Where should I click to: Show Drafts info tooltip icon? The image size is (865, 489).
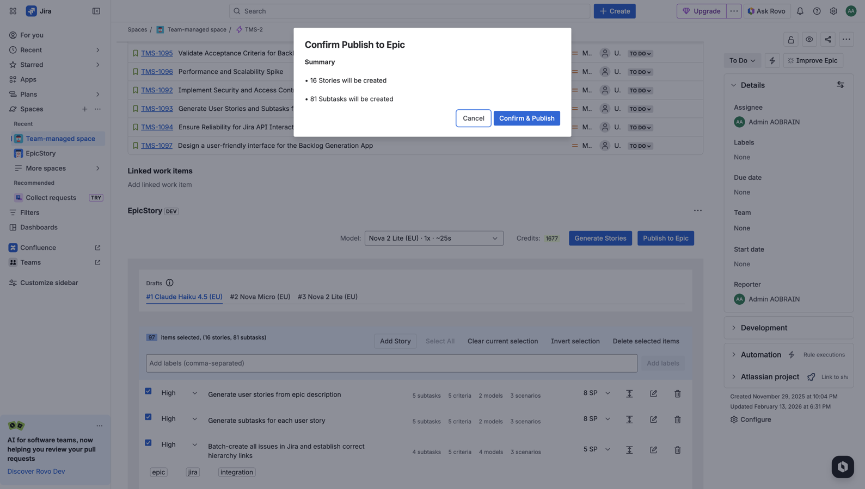(x=169, y=283)
